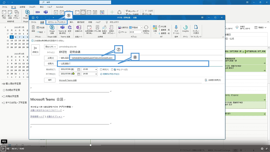Click the Optional (任意) button
The width and height of the screenshot is (270, 152).
[51, 64]
